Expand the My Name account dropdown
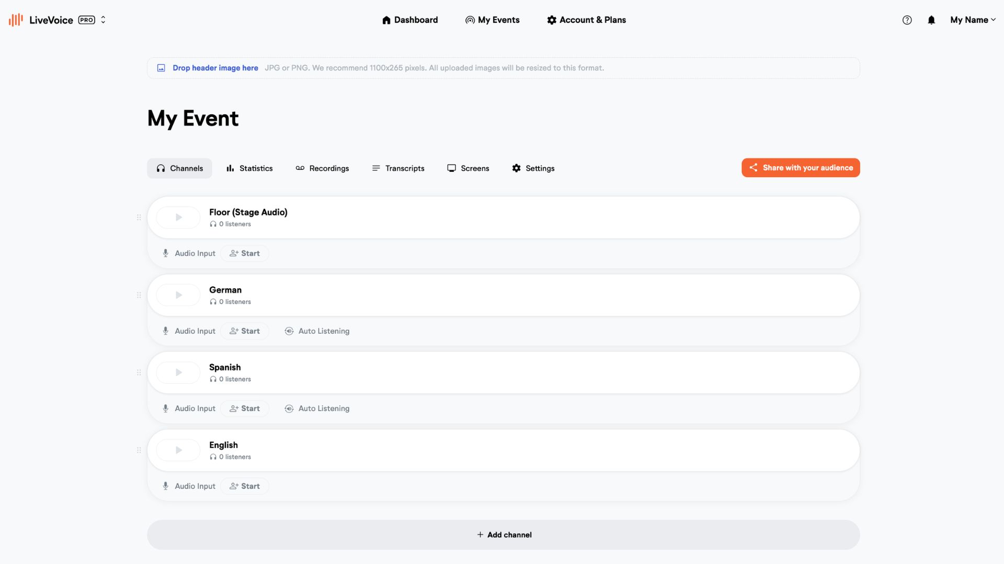 point(973,20)
